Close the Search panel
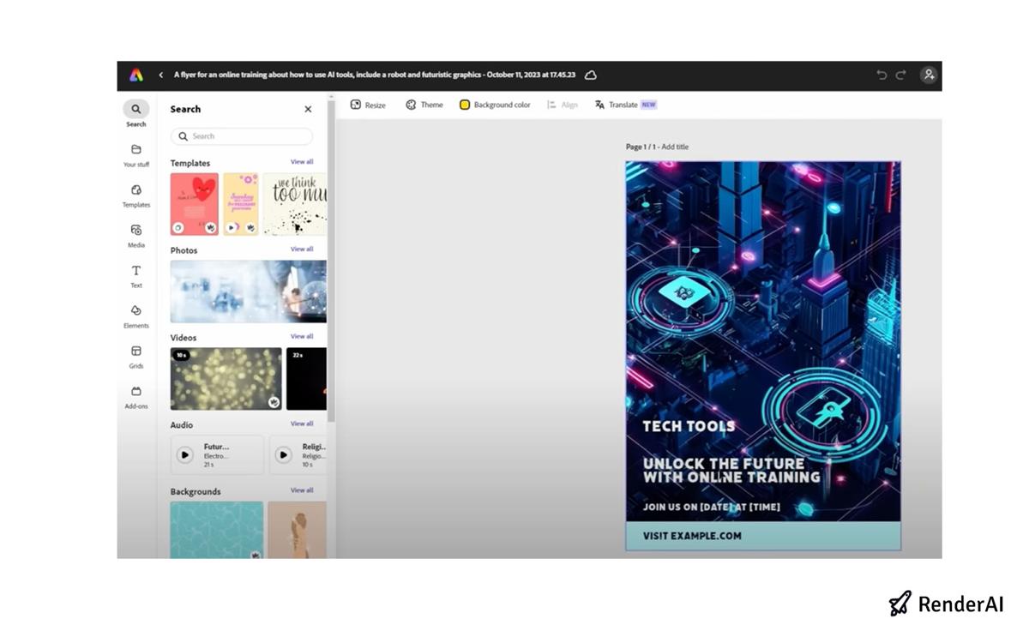 (308, 109)
